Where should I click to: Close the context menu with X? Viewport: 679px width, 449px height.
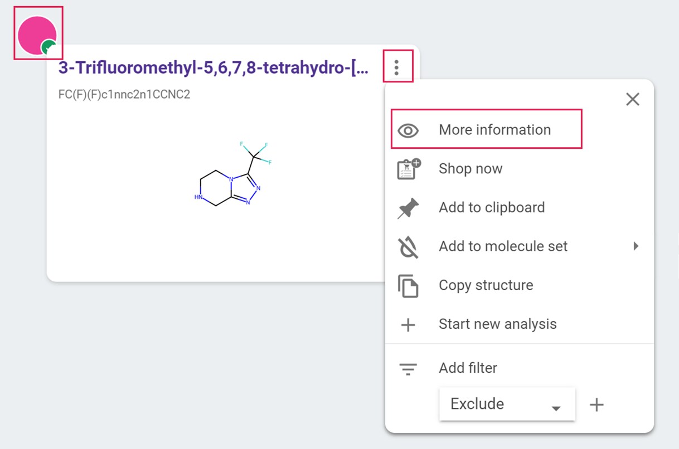(632, 100)
